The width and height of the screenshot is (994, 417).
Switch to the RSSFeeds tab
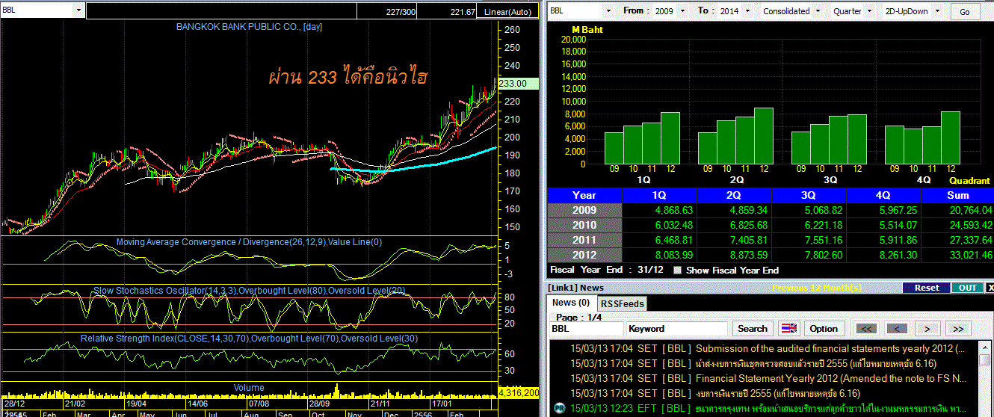click(622, 303)
